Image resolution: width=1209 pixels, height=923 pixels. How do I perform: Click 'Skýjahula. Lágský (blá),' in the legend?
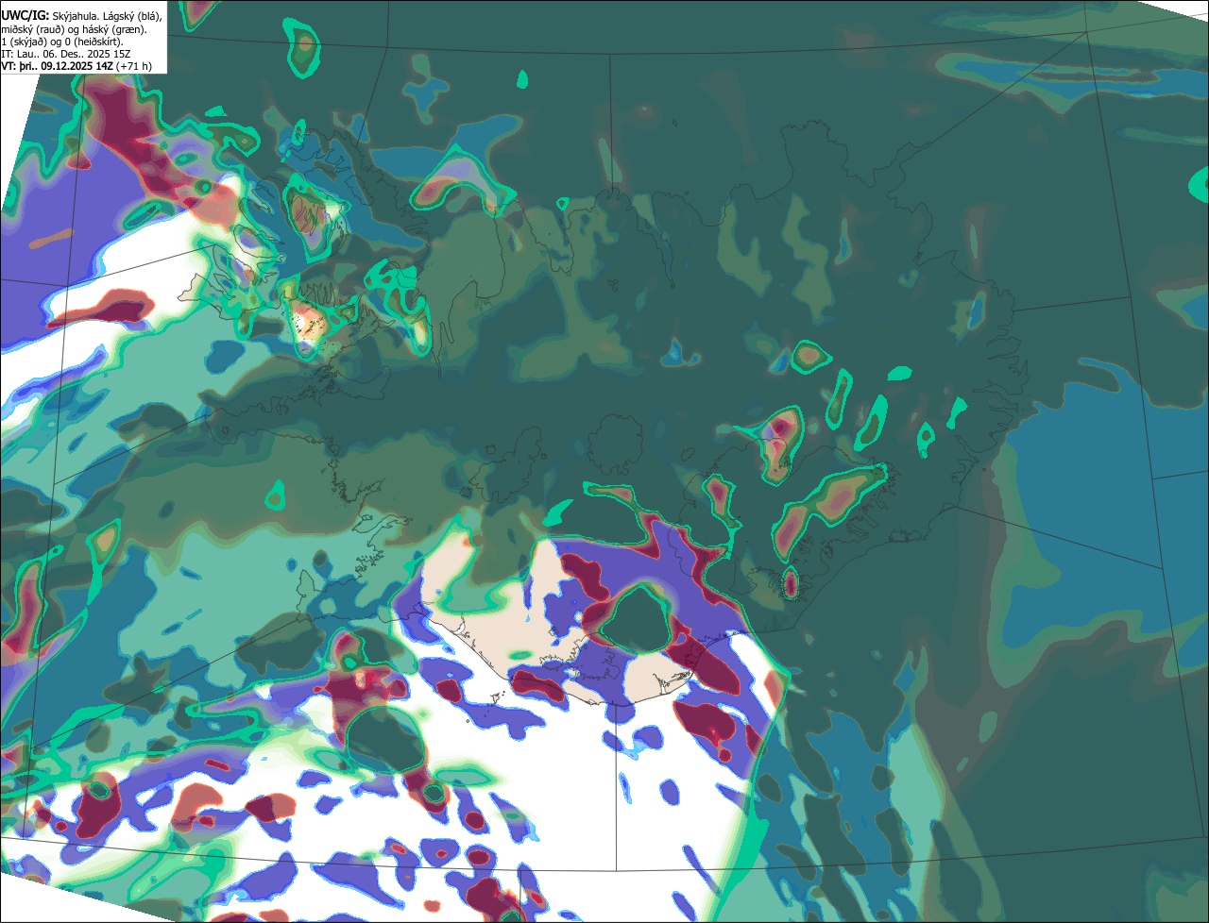pos(108,17)
